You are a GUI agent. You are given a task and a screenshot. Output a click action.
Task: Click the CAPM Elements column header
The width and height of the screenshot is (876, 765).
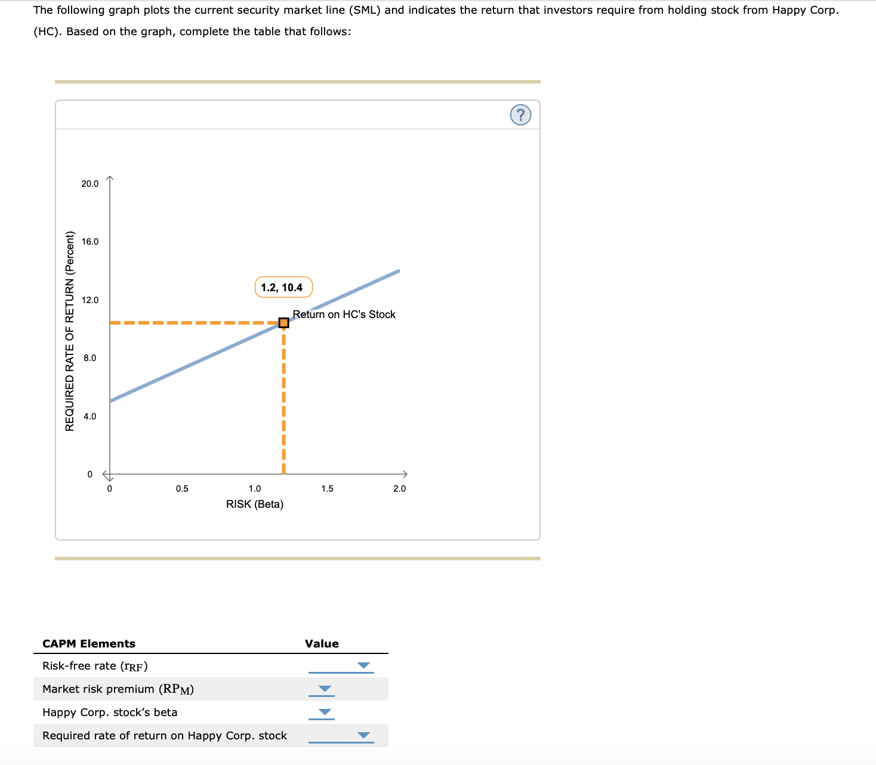click(88, 643)
